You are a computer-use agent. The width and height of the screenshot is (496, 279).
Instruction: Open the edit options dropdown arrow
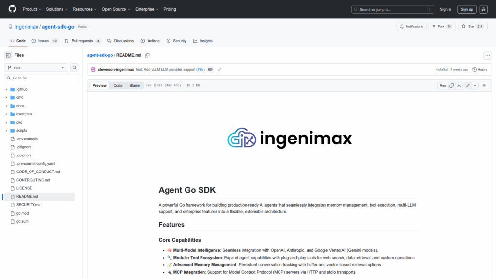tap(475, 85)
